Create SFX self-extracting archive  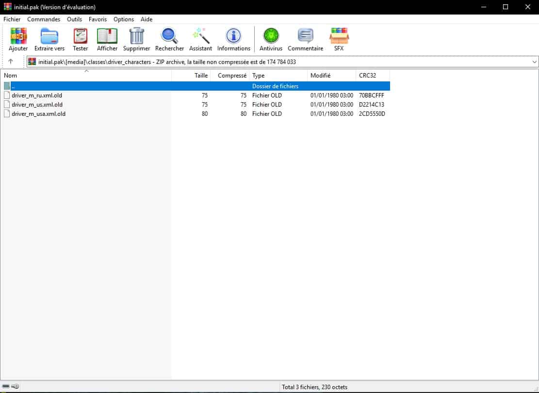[339, 39]
